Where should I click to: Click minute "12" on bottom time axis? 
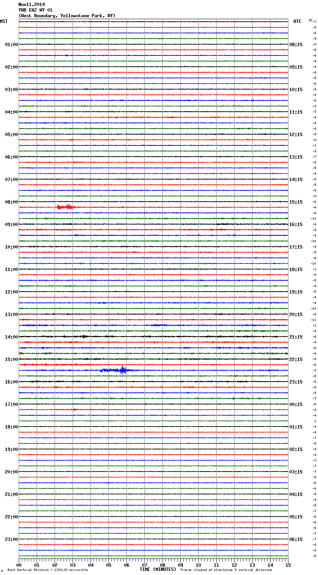pos(235,565)
